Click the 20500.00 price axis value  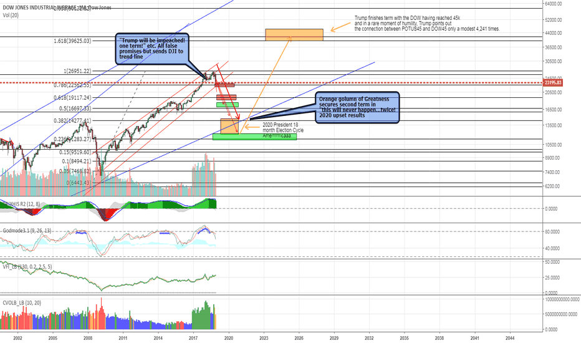click(x=554, y=93)
